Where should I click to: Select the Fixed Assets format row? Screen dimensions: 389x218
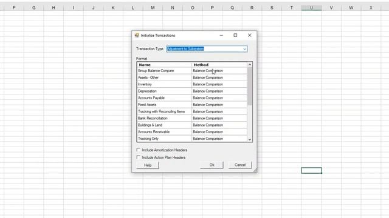tap(192, 105)
